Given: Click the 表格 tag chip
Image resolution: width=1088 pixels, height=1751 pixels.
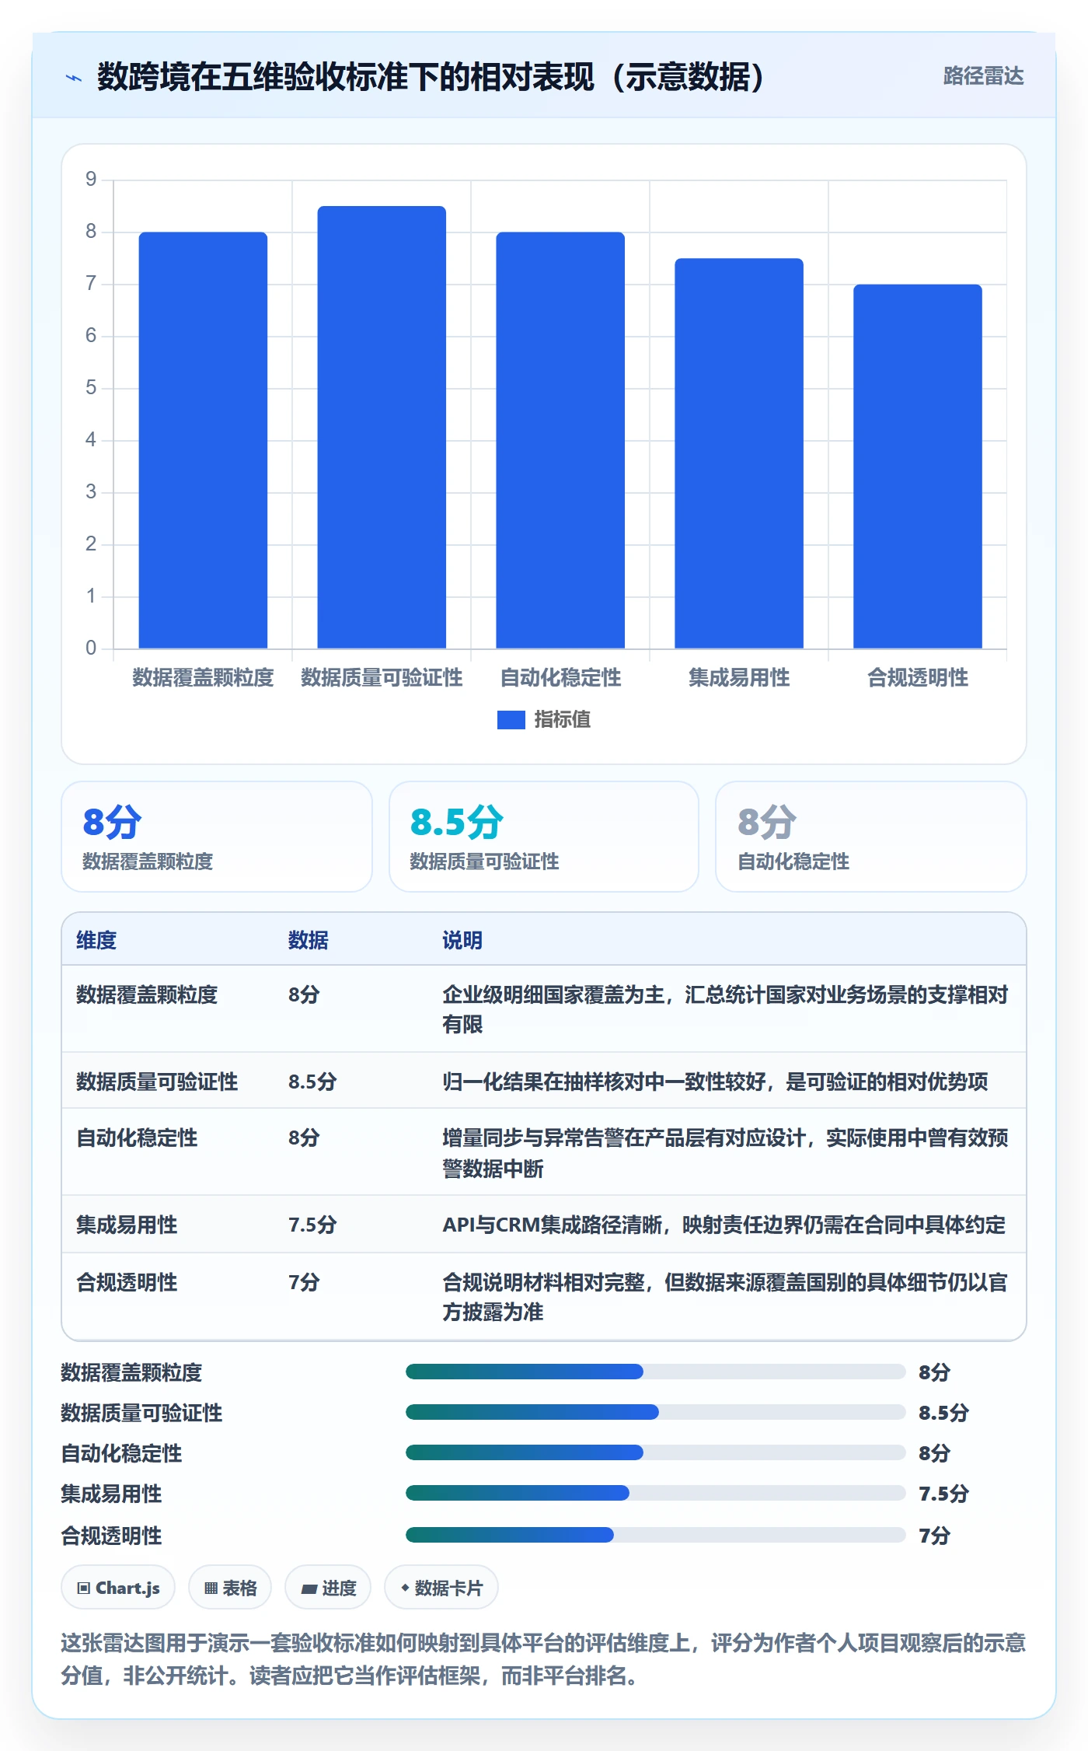Looking at the screenshot, I should point(230,1588).
